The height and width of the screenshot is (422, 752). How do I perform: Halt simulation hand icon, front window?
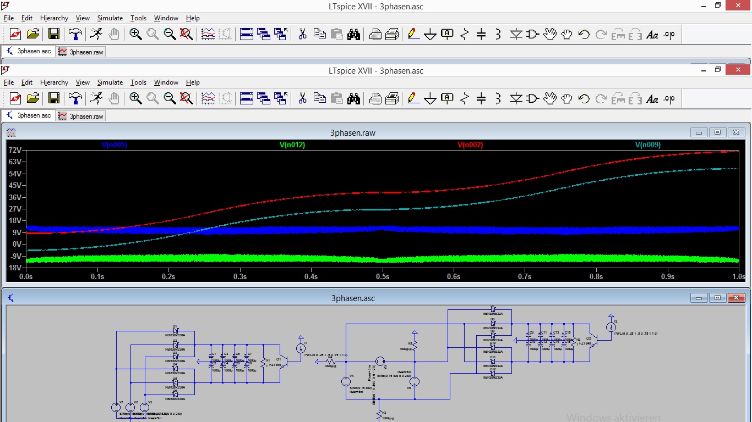(113, 99)
